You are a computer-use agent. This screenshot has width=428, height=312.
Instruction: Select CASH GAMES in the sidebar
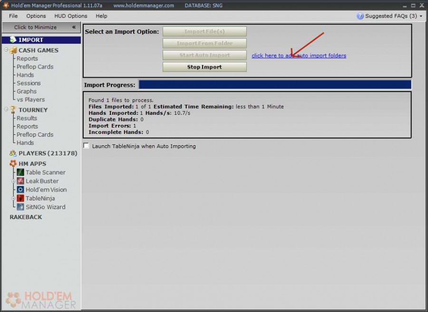(39, 50)
